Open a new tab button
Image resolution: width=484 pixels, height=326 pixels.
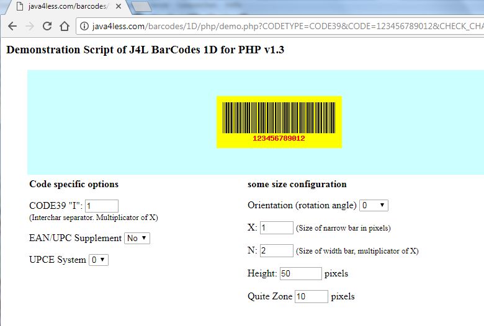click(x=141, y=7)
